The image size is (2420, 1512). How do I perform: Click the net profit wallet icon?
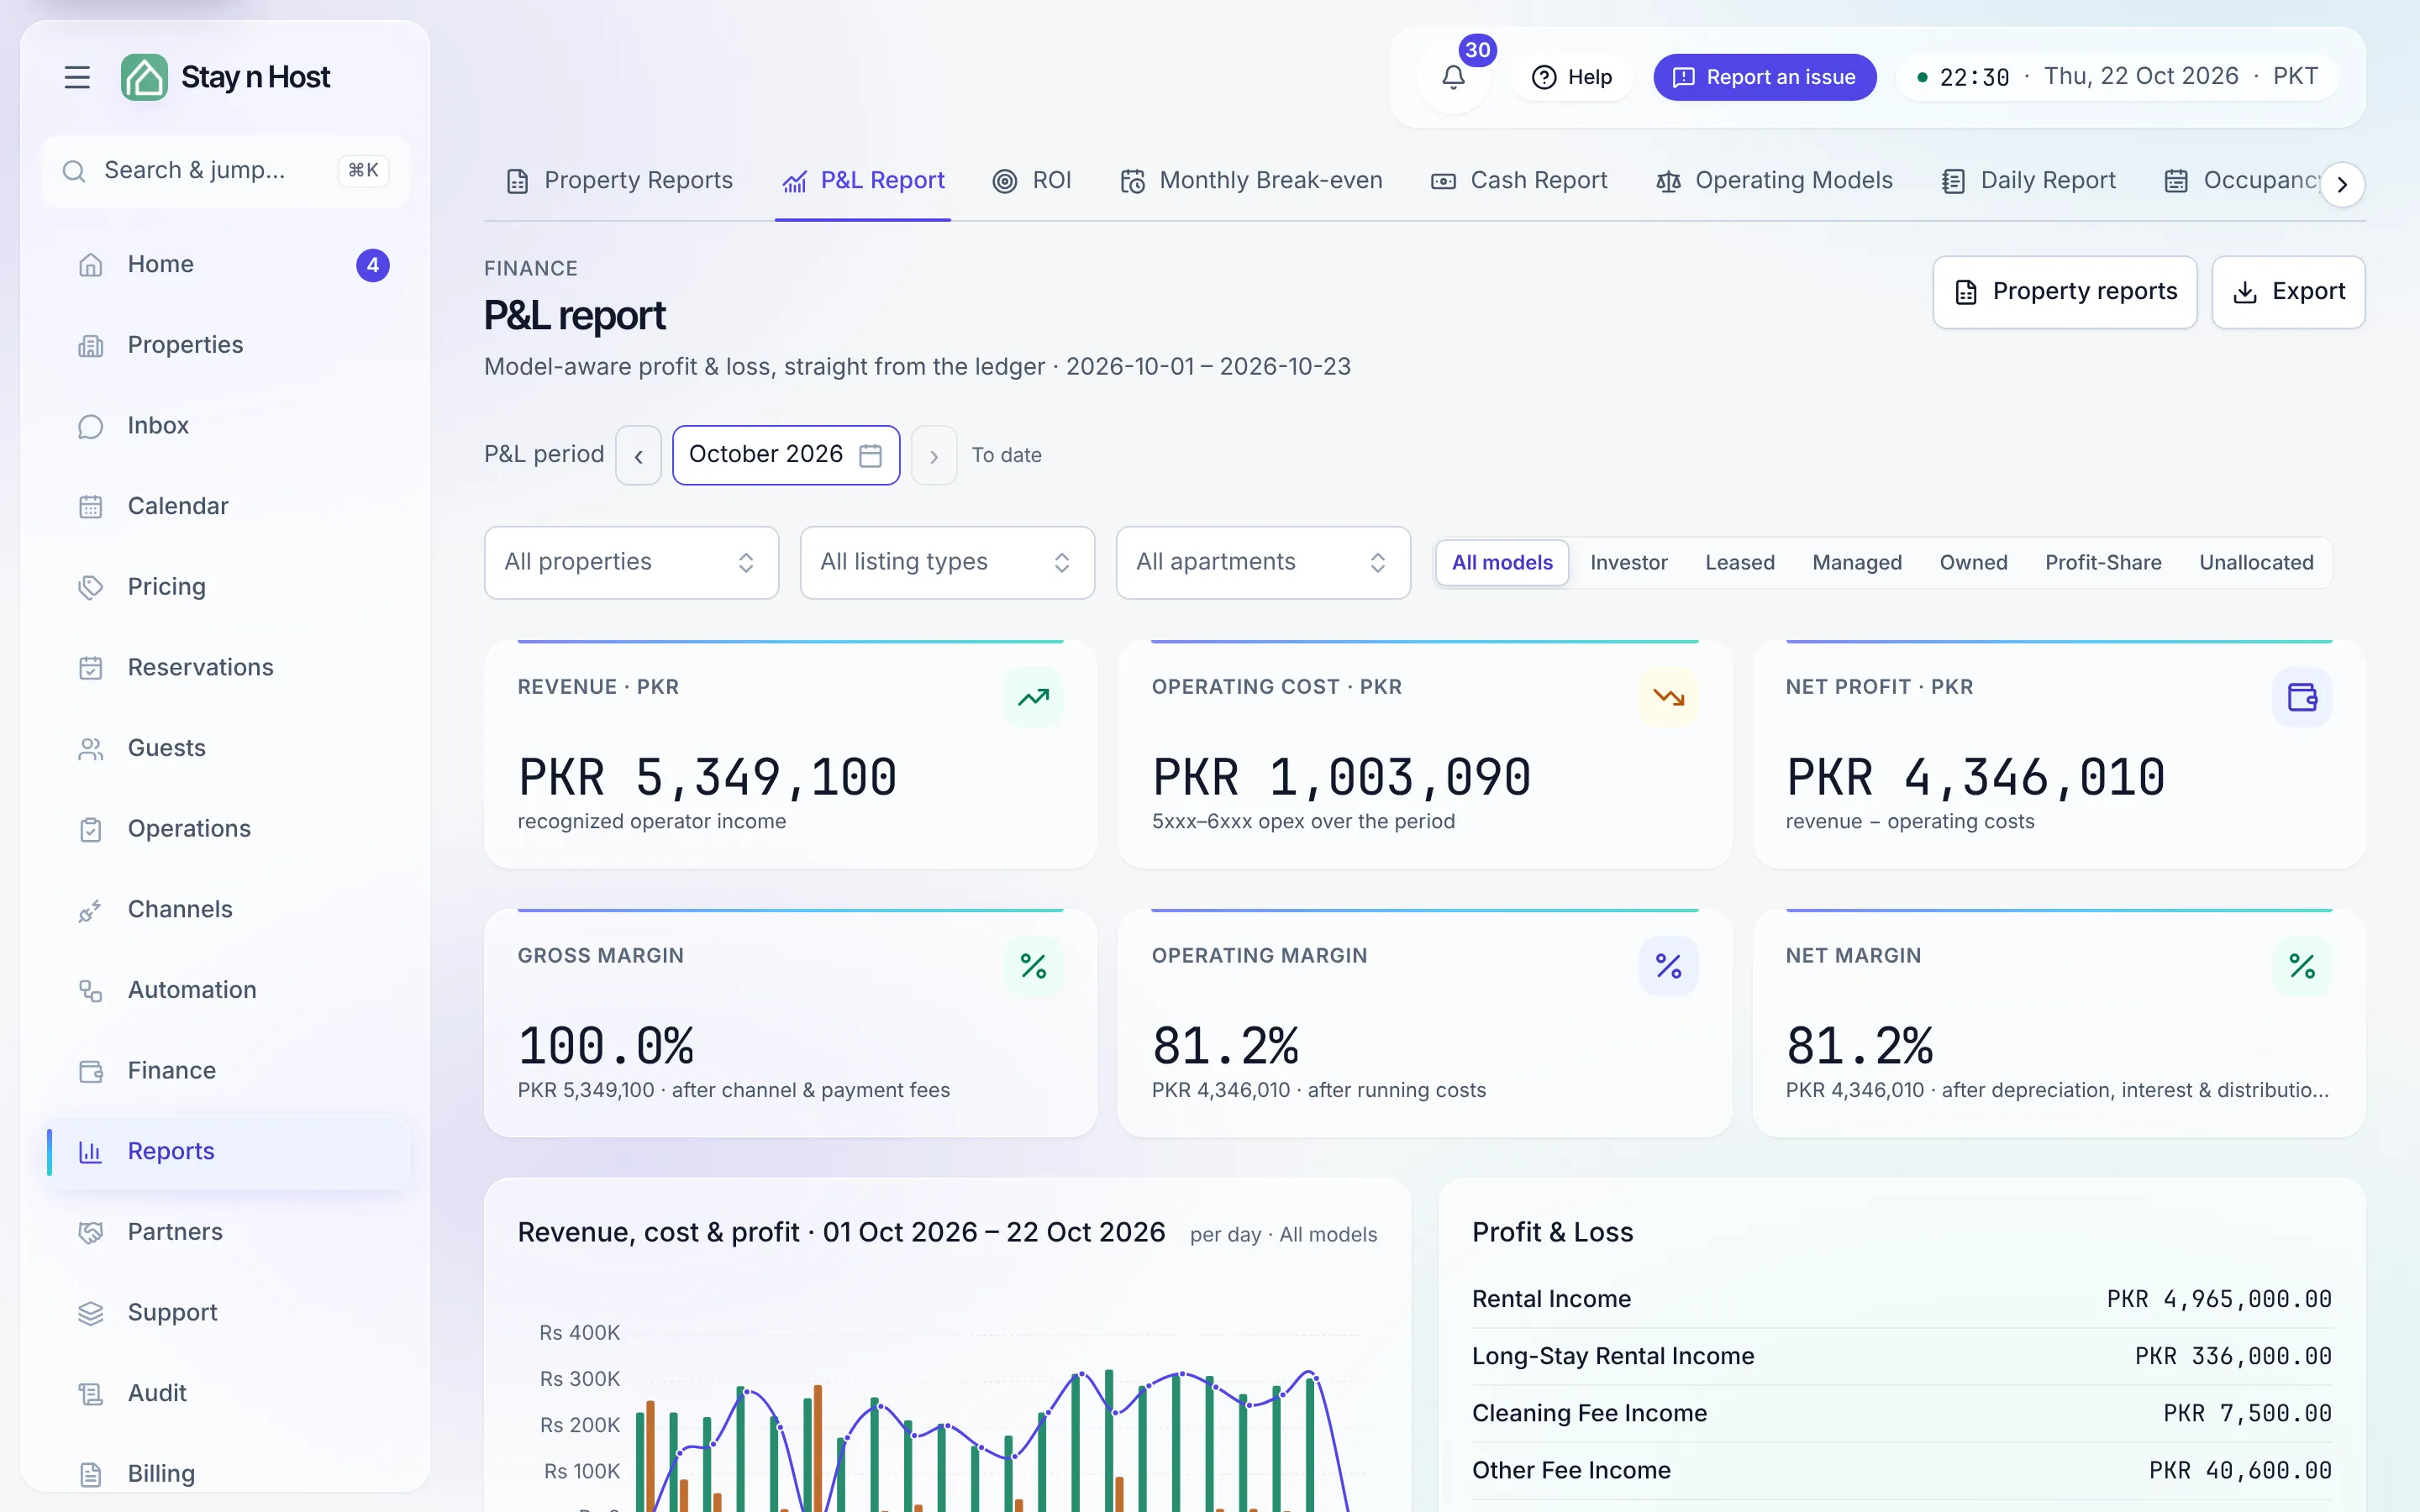[x=2302, y=697]
